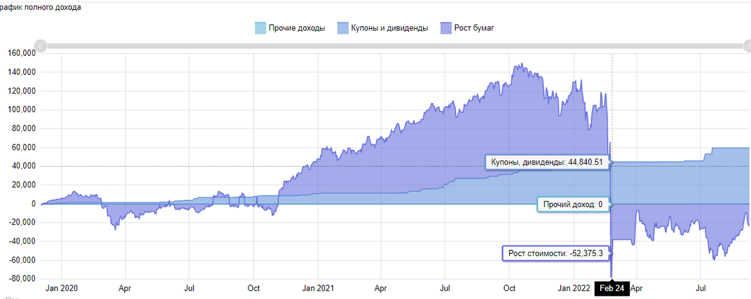
Task: Click the Jan 2020 axis label
Action: click(62, 288)
